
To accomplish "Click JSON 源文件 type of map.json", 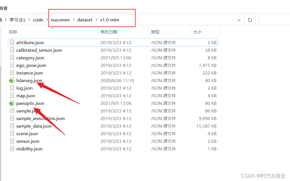I will tap(163, 96).
